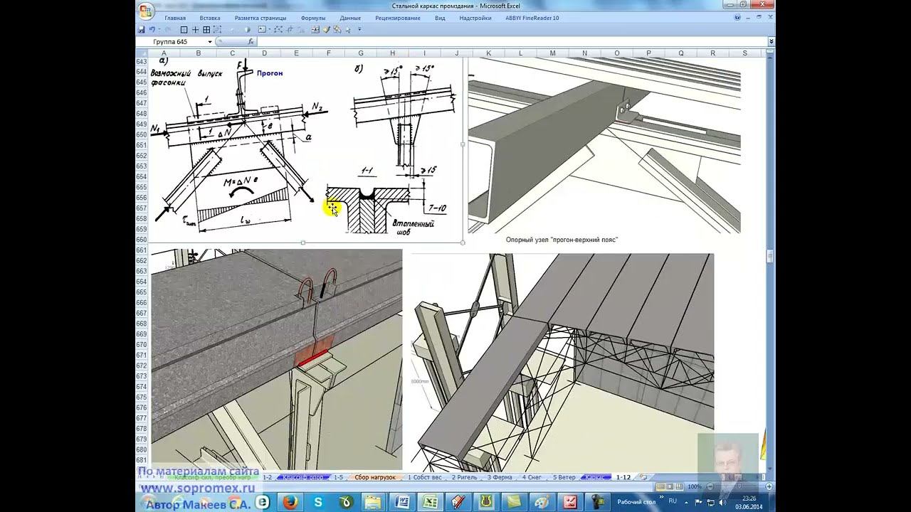Switch to sheet tab 4 Снег

pyautogui.click(x=533, y=477)
